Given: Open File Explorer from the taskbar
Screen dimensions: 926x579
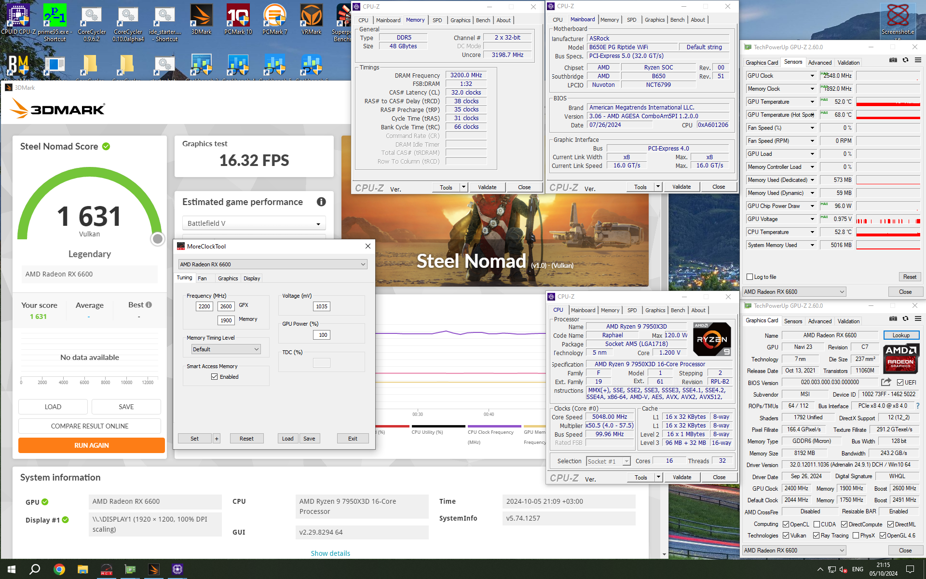Looking at the screenshot, I should pos(83,569).
